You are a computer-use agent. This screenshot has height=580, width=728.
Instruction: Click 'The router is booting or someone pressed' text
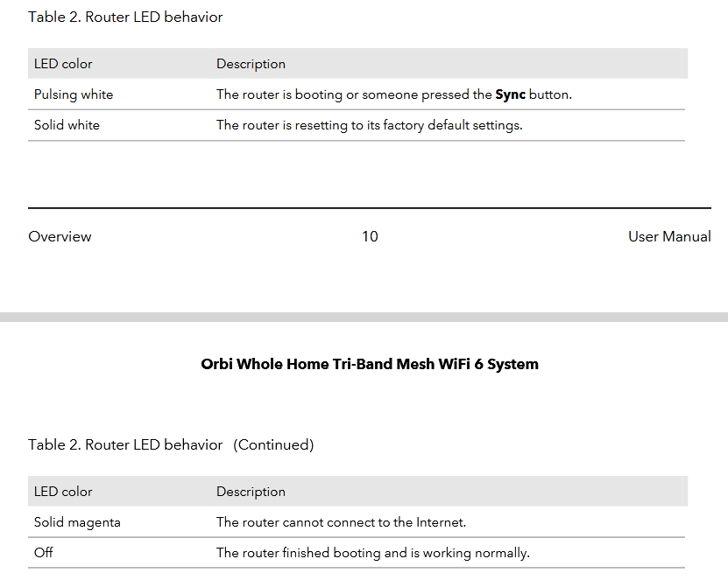(x=343, y=94)
